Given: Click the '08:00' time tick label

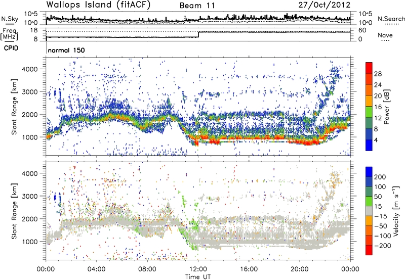Looking at the screenshot, I should click(x=147, y=269).
